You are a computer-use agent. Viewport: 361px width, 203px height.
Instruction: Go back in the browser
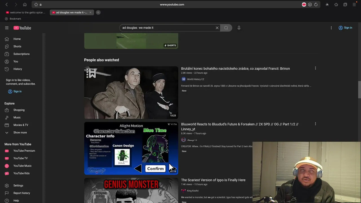(x=7, y=5)
